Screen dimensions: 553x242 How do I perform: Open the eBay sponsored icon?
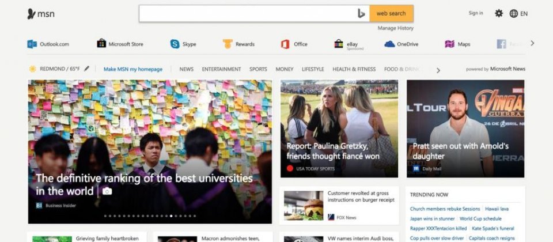[339, 44]
